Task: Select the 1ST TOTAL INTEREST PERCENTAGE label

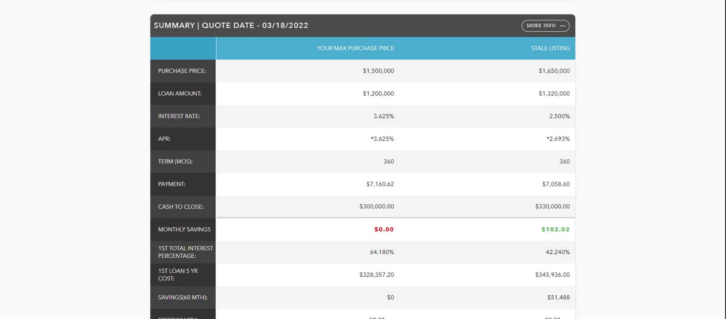Action: click(x=185, y=252)
